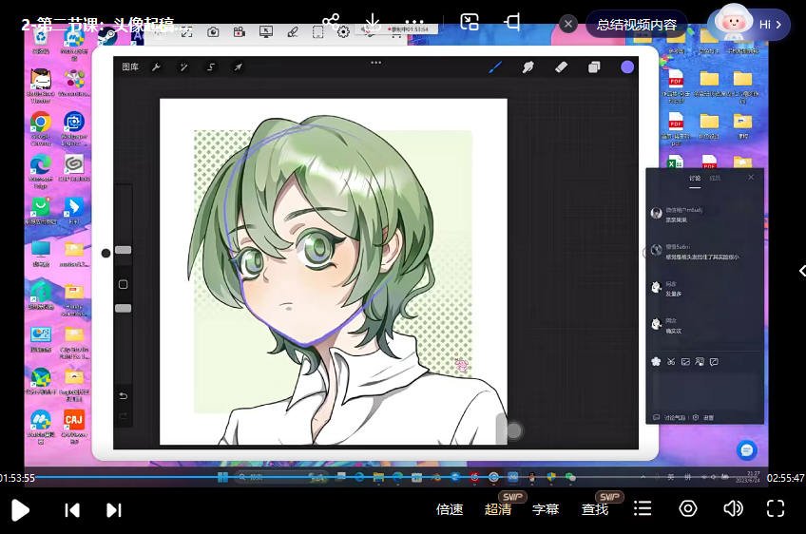Share the video using the share icon

pos(331,22)
